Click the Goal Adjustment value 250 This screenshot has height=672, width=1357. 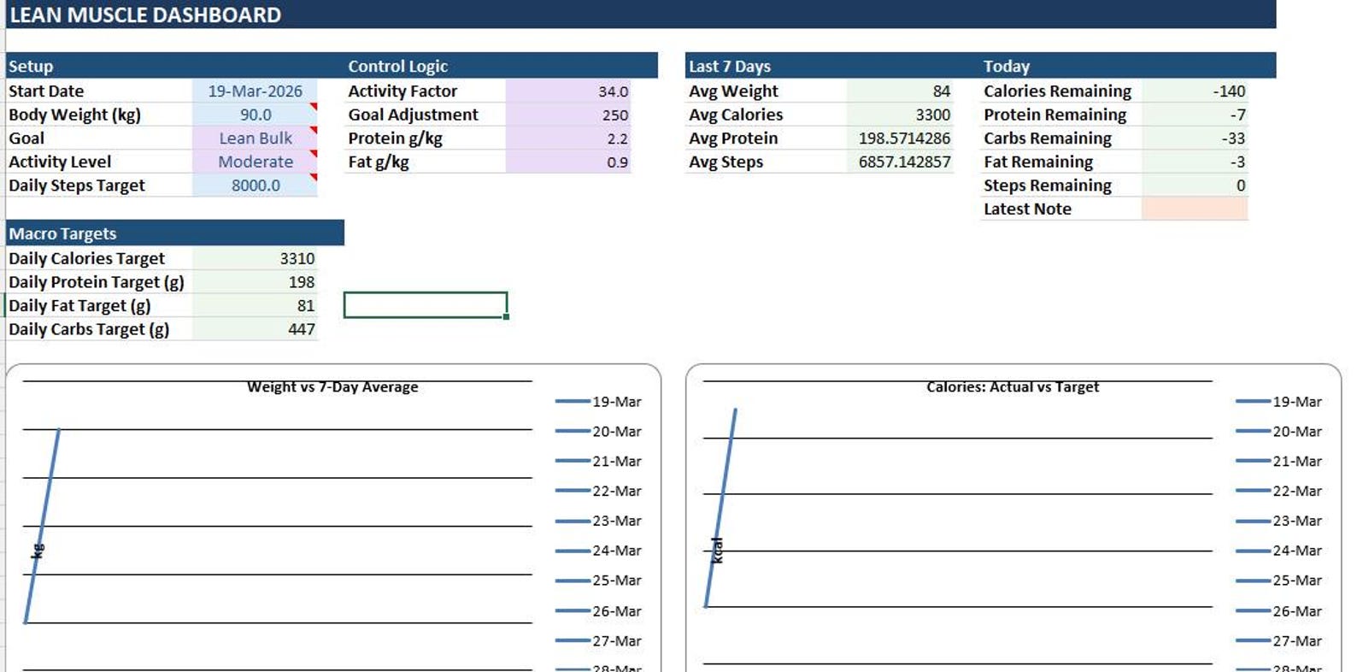pos(568,115)
